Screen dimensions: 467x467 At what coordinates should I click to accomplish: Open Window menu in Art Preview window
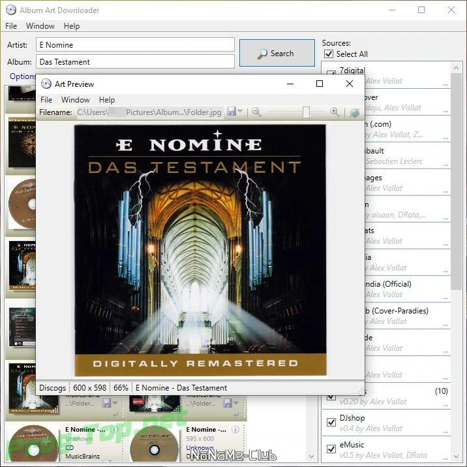coord(76,99)
